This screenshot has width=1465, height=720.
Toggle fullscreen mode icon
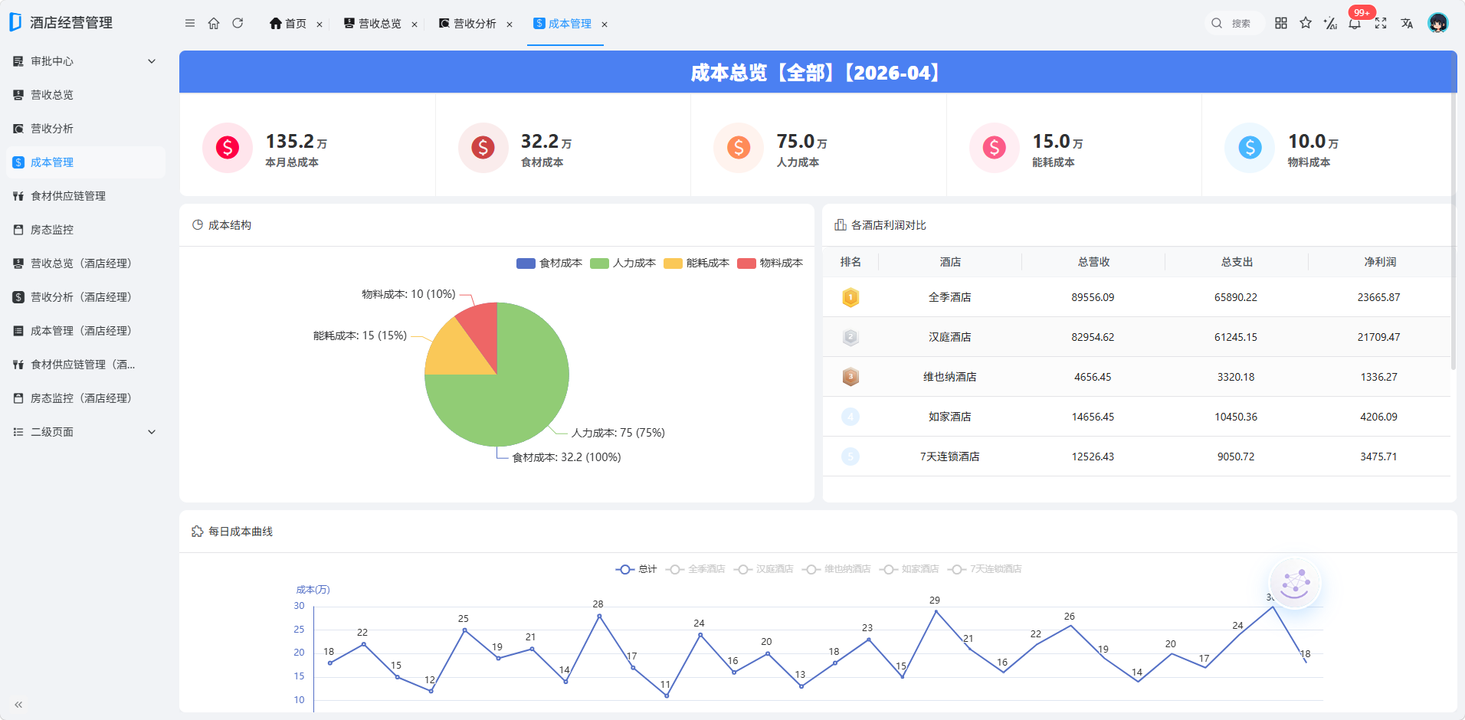click(1381, 23)
